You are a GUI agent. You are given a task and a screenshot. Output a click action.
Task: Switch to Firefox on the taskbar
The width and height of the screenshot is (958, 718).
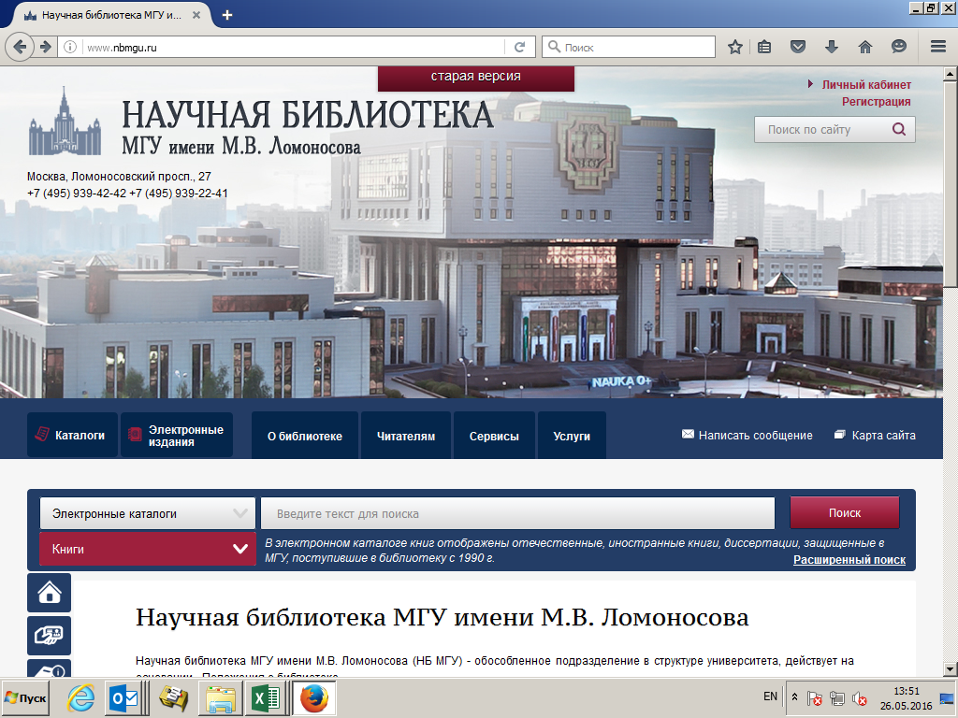click(x=314, y=698)
